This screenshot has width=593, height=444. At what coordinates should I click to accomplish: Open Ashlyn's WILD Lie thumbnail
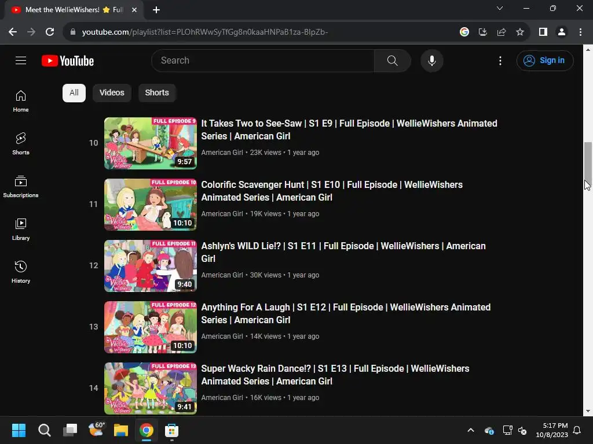pyautogui.click(x=151, y=266)
